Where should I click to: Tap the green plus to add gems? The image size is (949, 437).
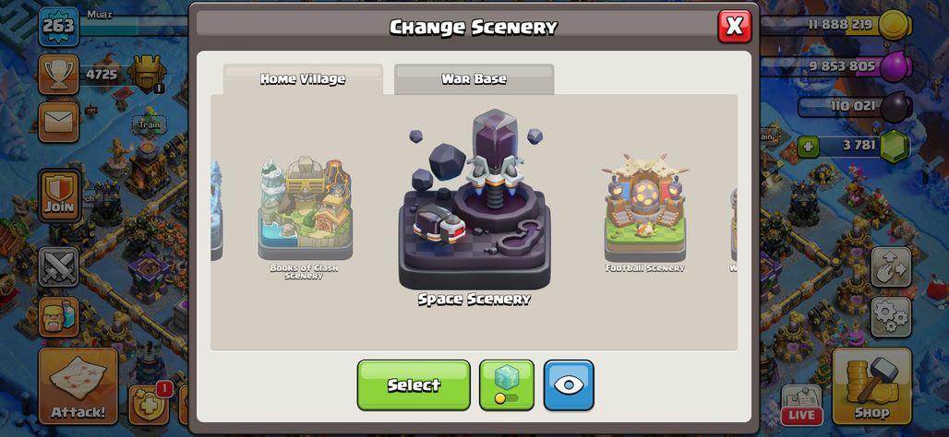808,146
